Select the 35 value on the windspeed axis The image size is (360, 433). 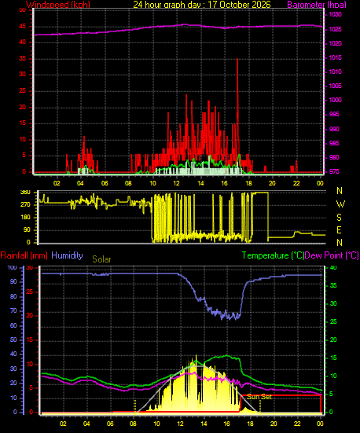(x=22, y=58)
